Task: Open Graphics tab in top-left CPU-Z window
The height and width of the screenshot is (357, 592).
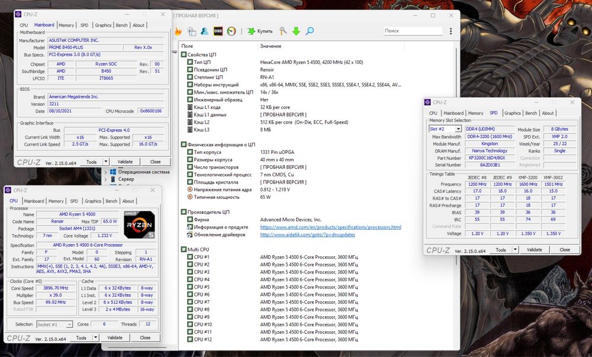Action: pos(103,25)
